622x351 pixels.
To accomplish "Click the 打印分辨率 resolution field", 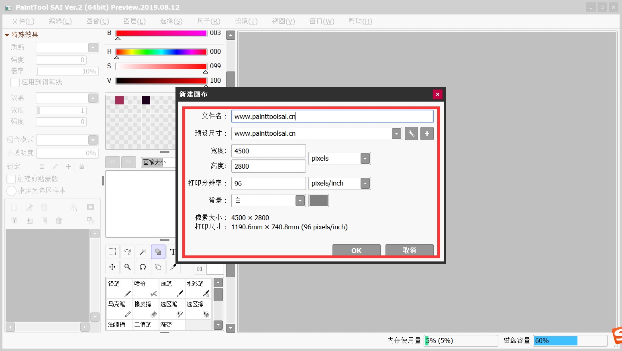I will (269, 184).
